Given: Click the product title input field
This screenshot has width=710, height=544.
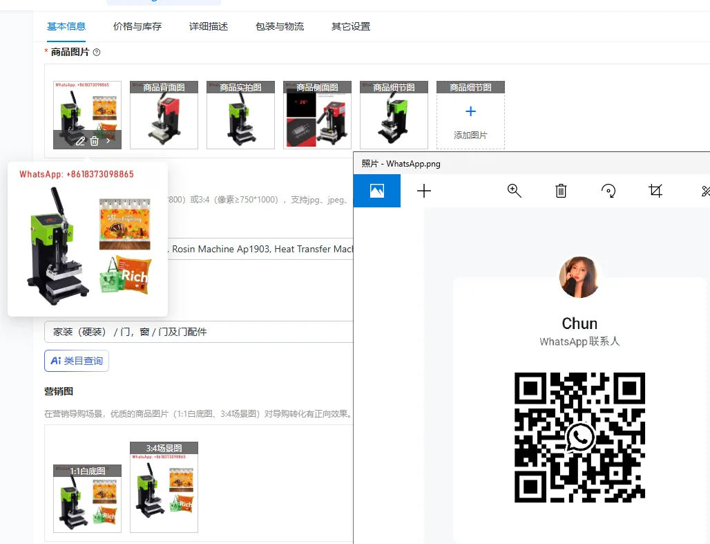Looking at the screenshot, I should [260, 249].
